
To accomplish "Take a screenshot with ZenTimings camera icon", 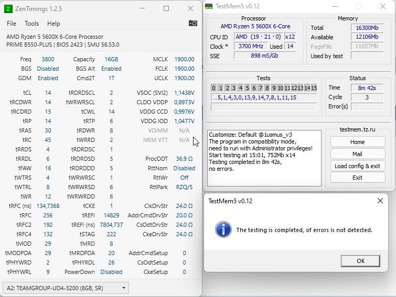I will (x=193, y=24).
